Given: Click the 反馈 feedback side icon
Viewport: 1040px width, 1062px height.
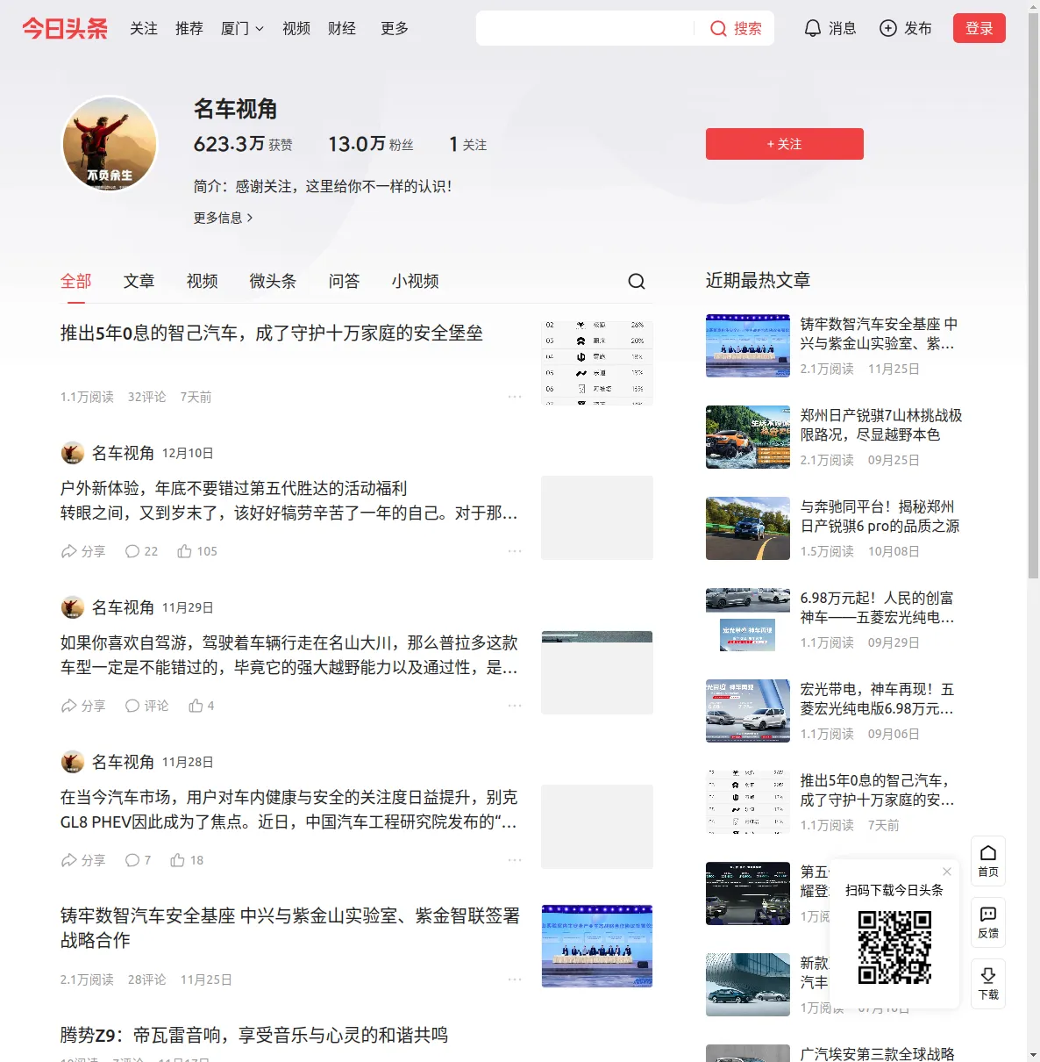Looking at the screenshot, I should point(988,922).
